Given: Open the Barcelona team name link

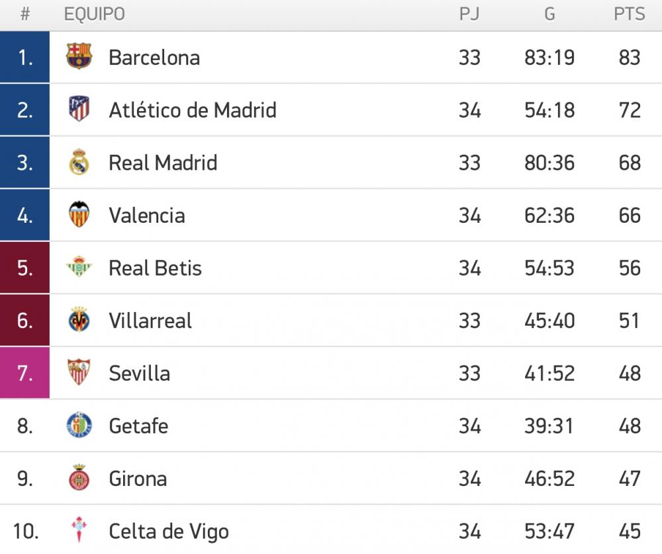Looking at the screenshot, I should point(154,58).
